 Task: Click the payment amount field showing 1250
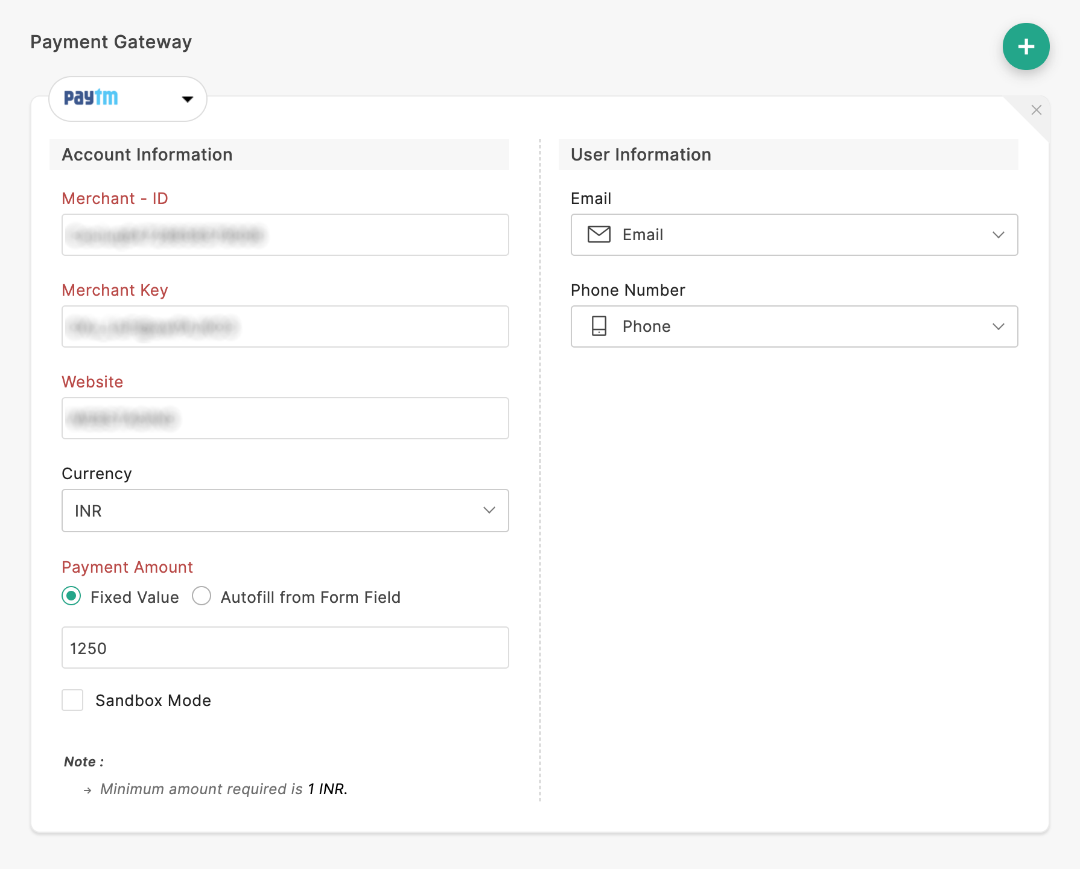pyautogui.click(x=285, y=648)
